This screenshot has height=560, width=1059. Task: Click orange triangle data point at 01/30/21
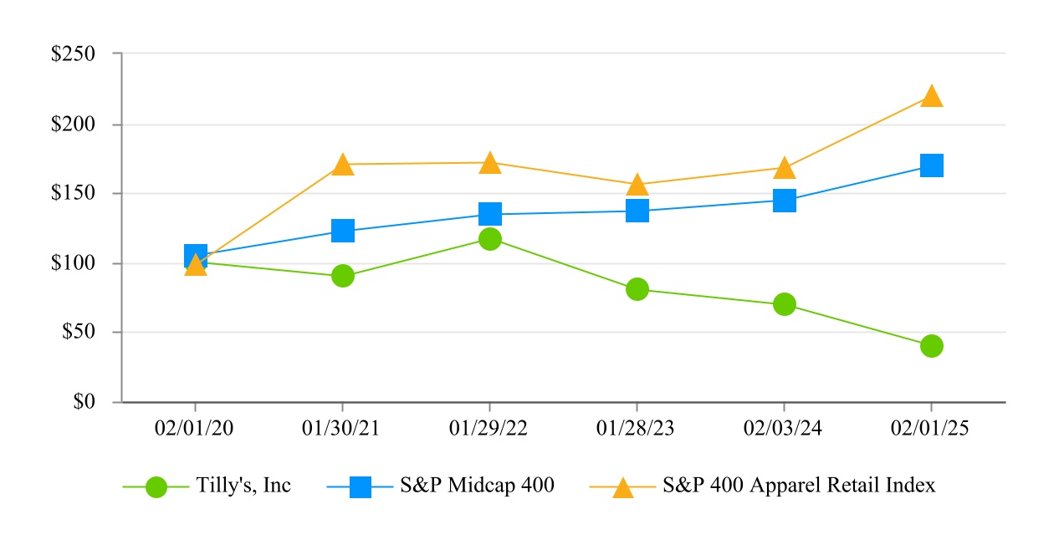(343, 165)
